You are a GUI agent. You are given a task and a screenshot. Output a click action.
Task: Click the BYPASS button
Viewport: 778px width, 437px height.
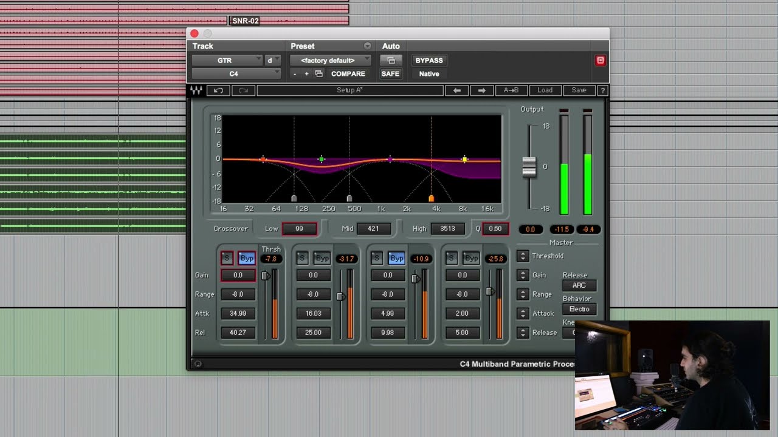point(429,60)
